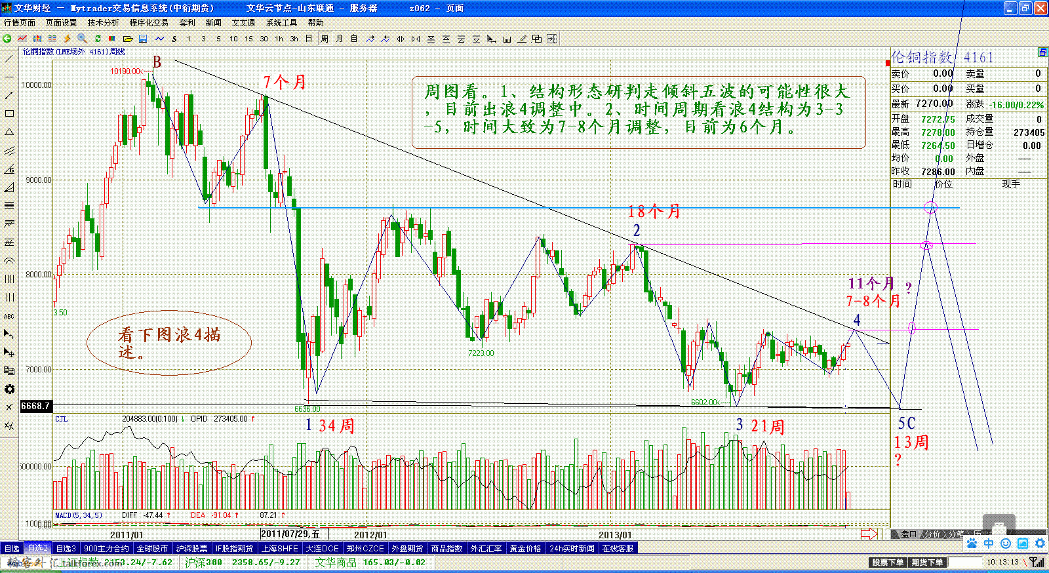This screenshot has height=573, width=1049.
Task: Click the 盘口 panel tab
Action: click(908, 534)
